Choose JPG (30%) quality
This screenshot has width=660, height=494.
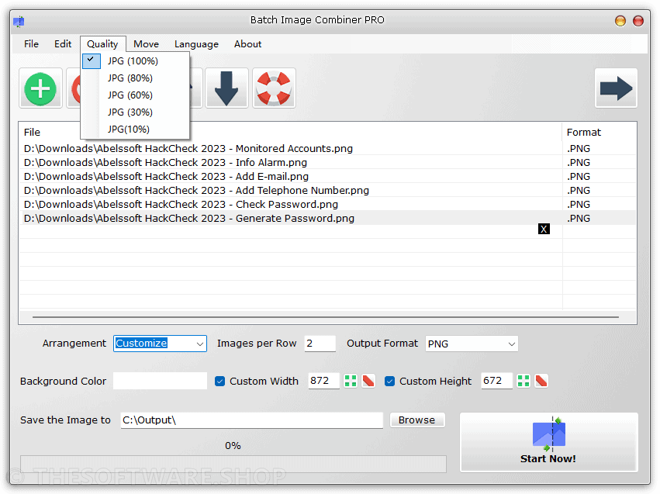pyautogui.click(x=135, y=112)
